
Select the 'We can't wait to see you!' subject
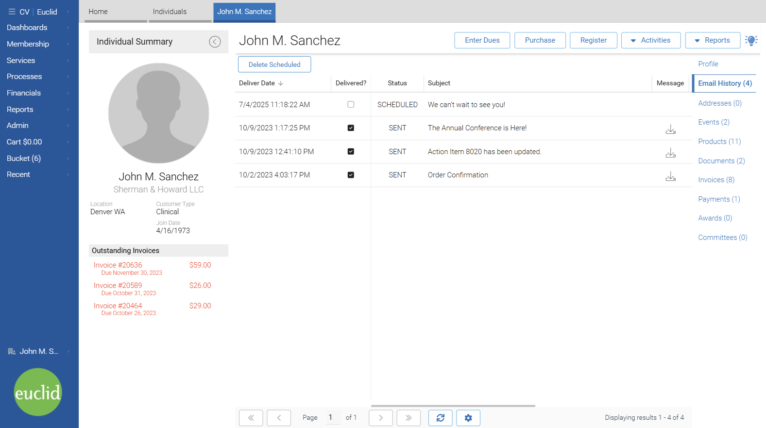point(466,105)
